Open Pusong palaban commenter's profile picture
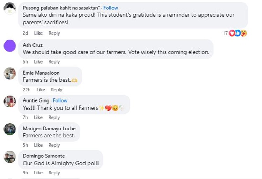 point(10,8)
